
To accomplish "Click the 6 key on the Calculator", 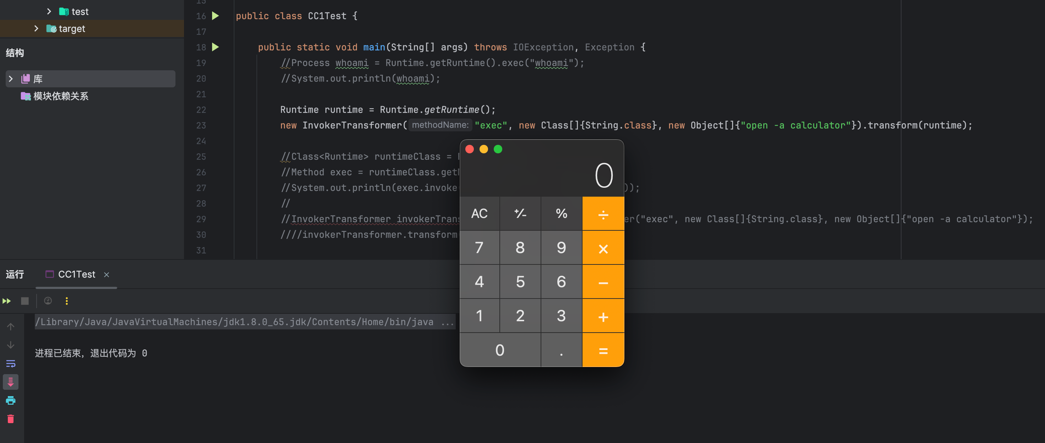I will (x=562, y=282).
